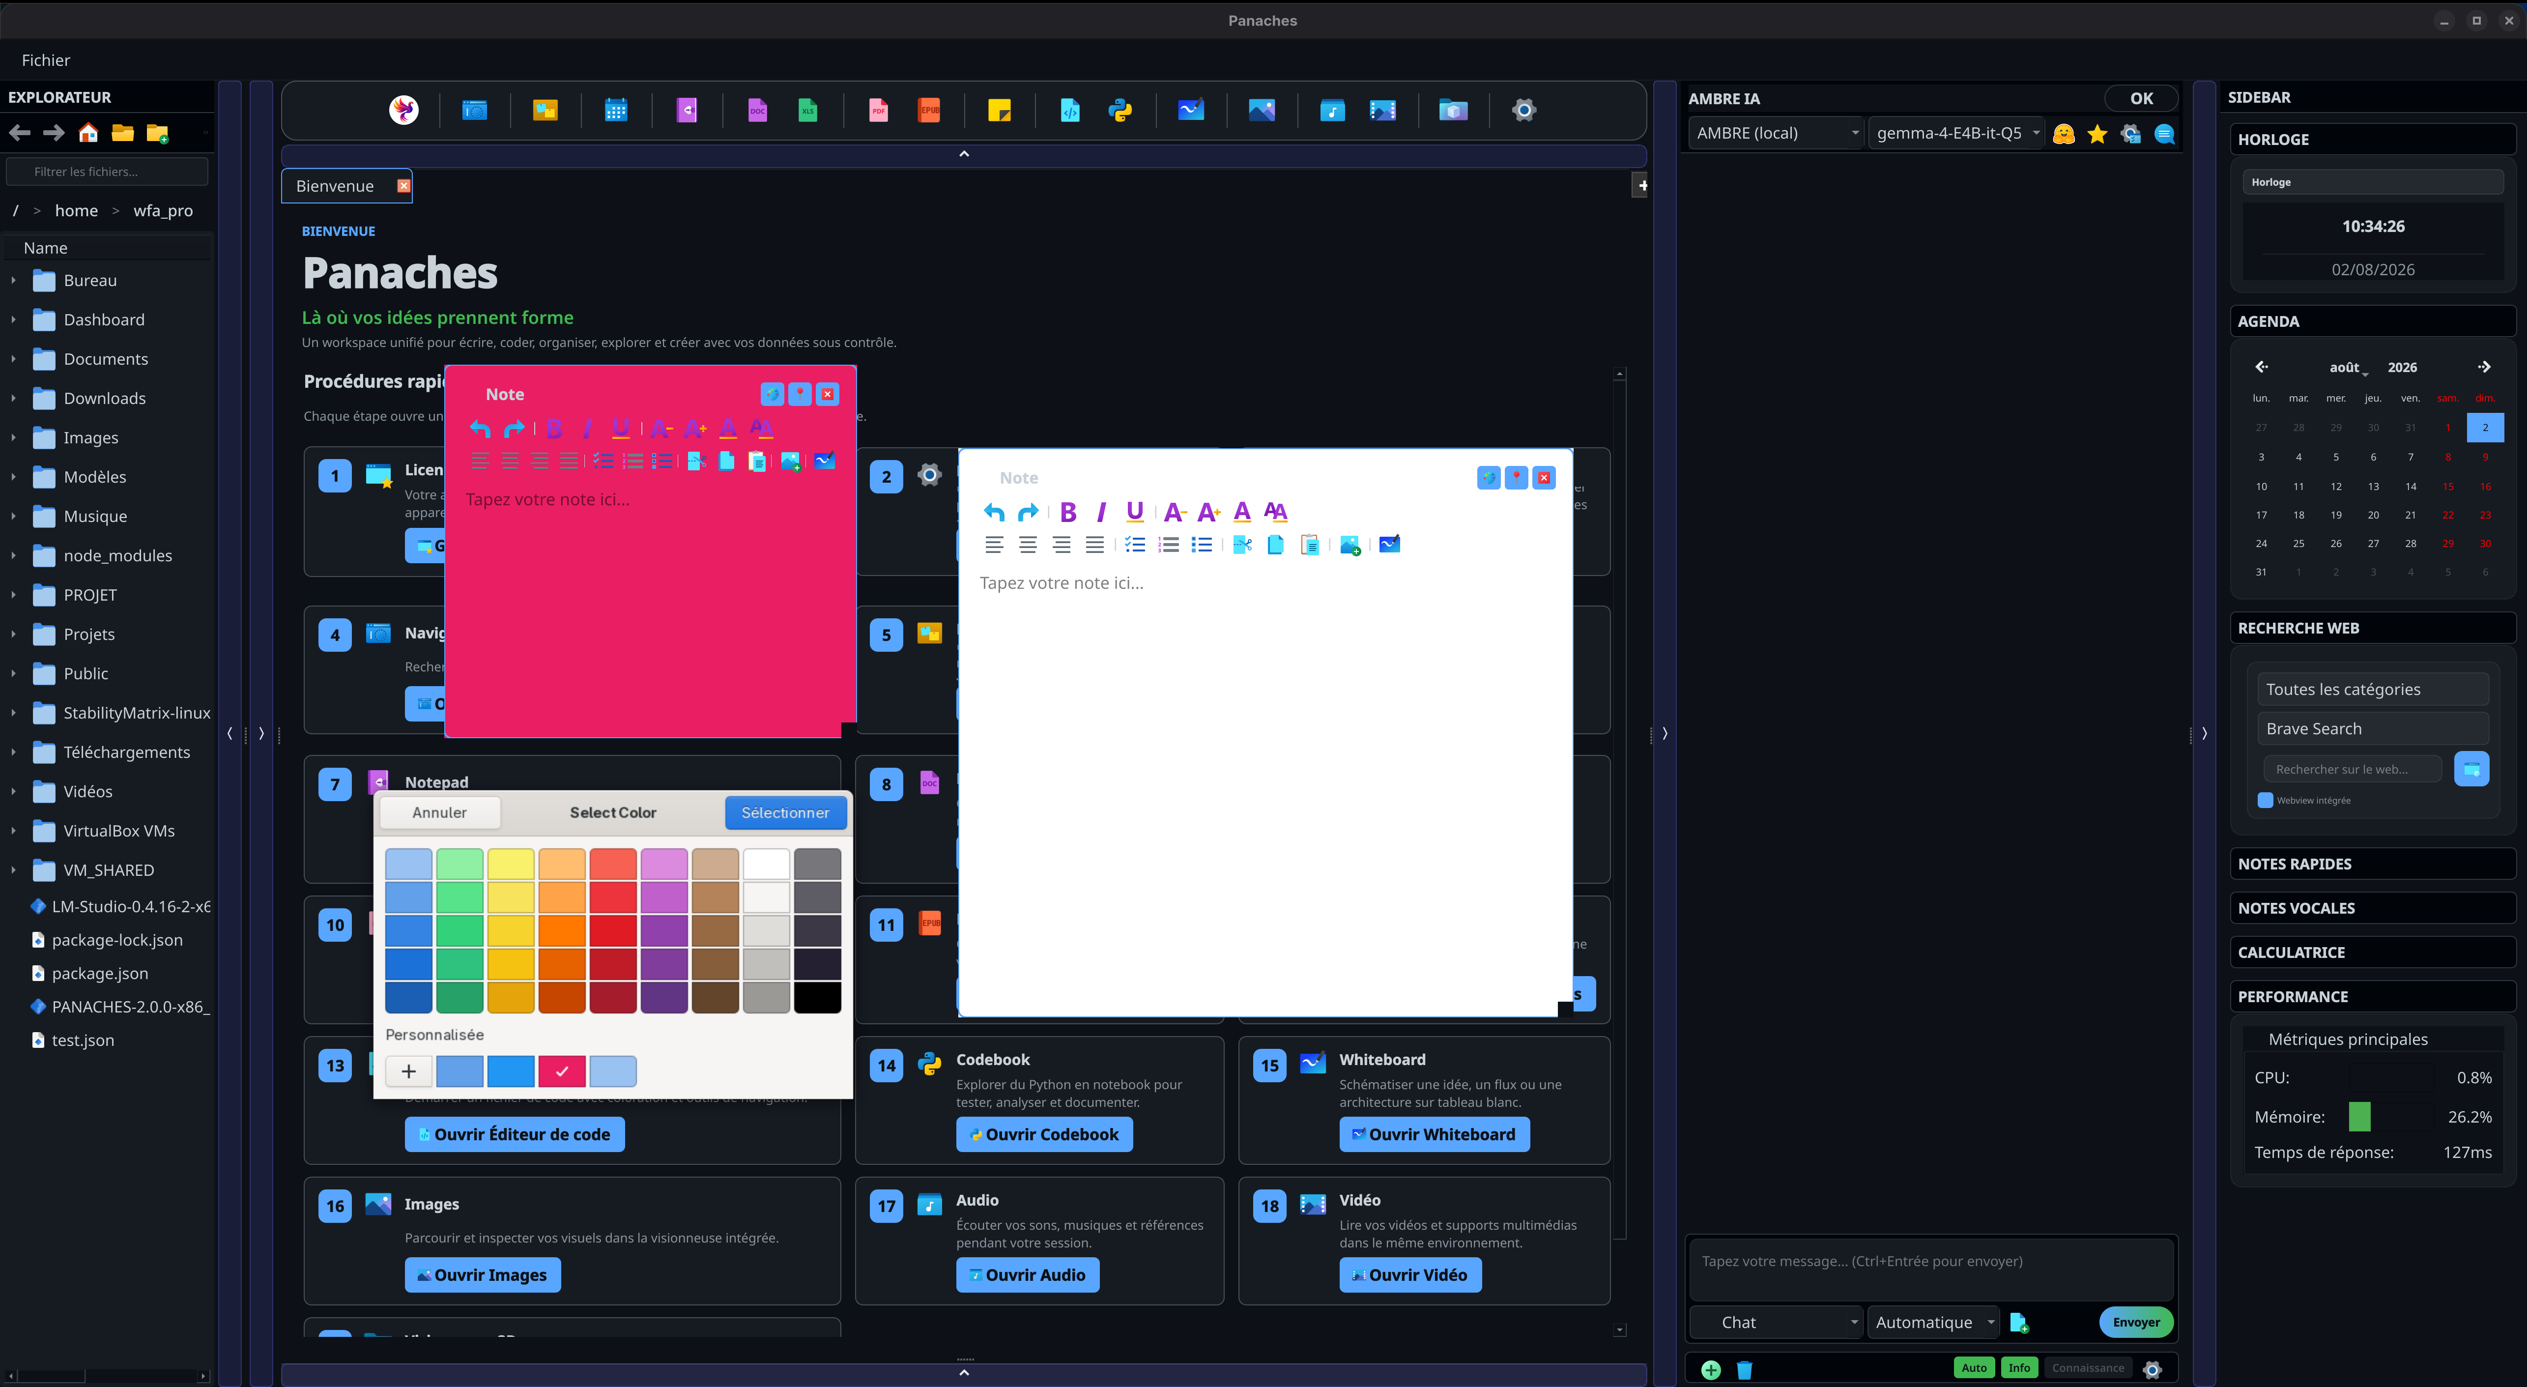2527x1387 pixels.
Task: Toggle the Connaissance chip below the chat
Action: click(2089, 1367)
